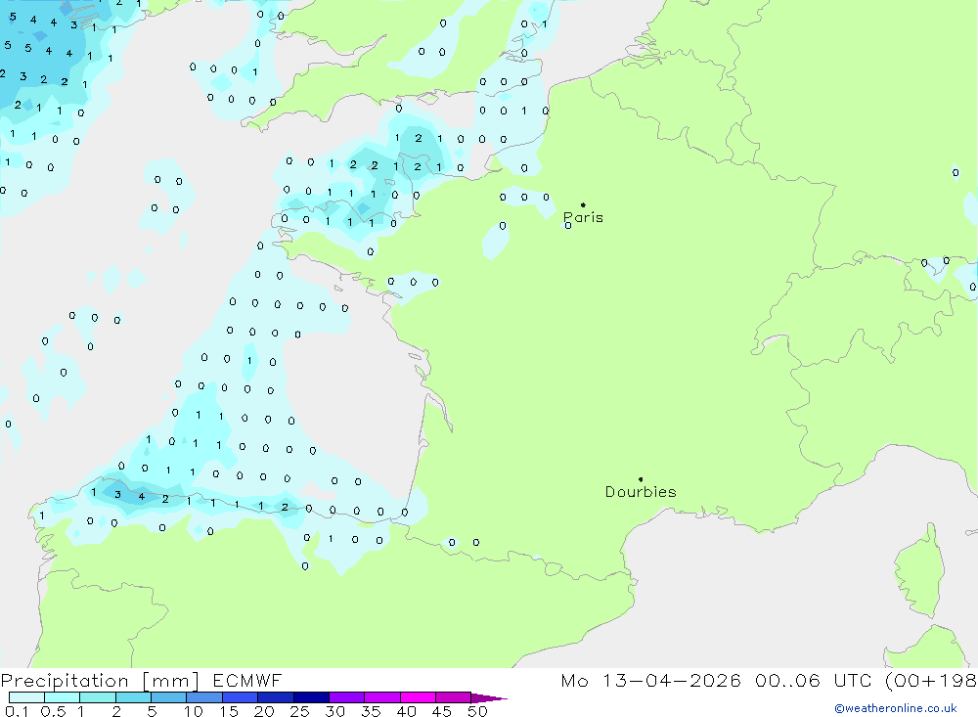Click the 00..06 UTC time range text
The height and width of the screenshot is (717, 978).
pos(814,681)
